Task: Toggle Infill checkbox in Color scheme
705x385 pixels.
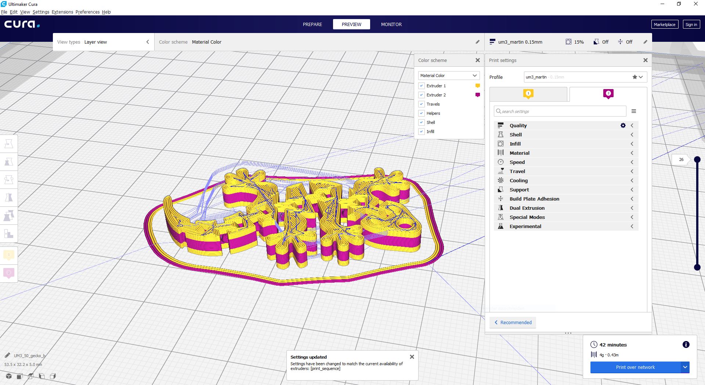Action: 422,132
